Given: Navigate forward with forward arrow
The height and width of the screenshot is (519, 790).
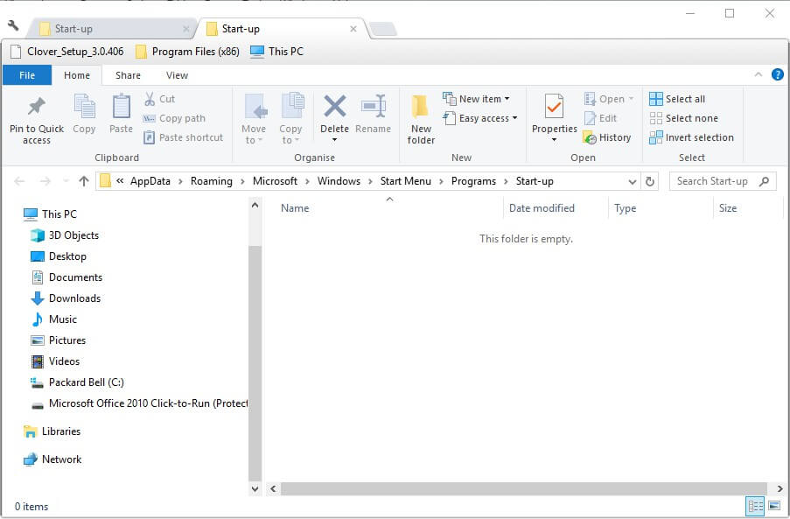Looking at the screenshot, I should (45, 181).
